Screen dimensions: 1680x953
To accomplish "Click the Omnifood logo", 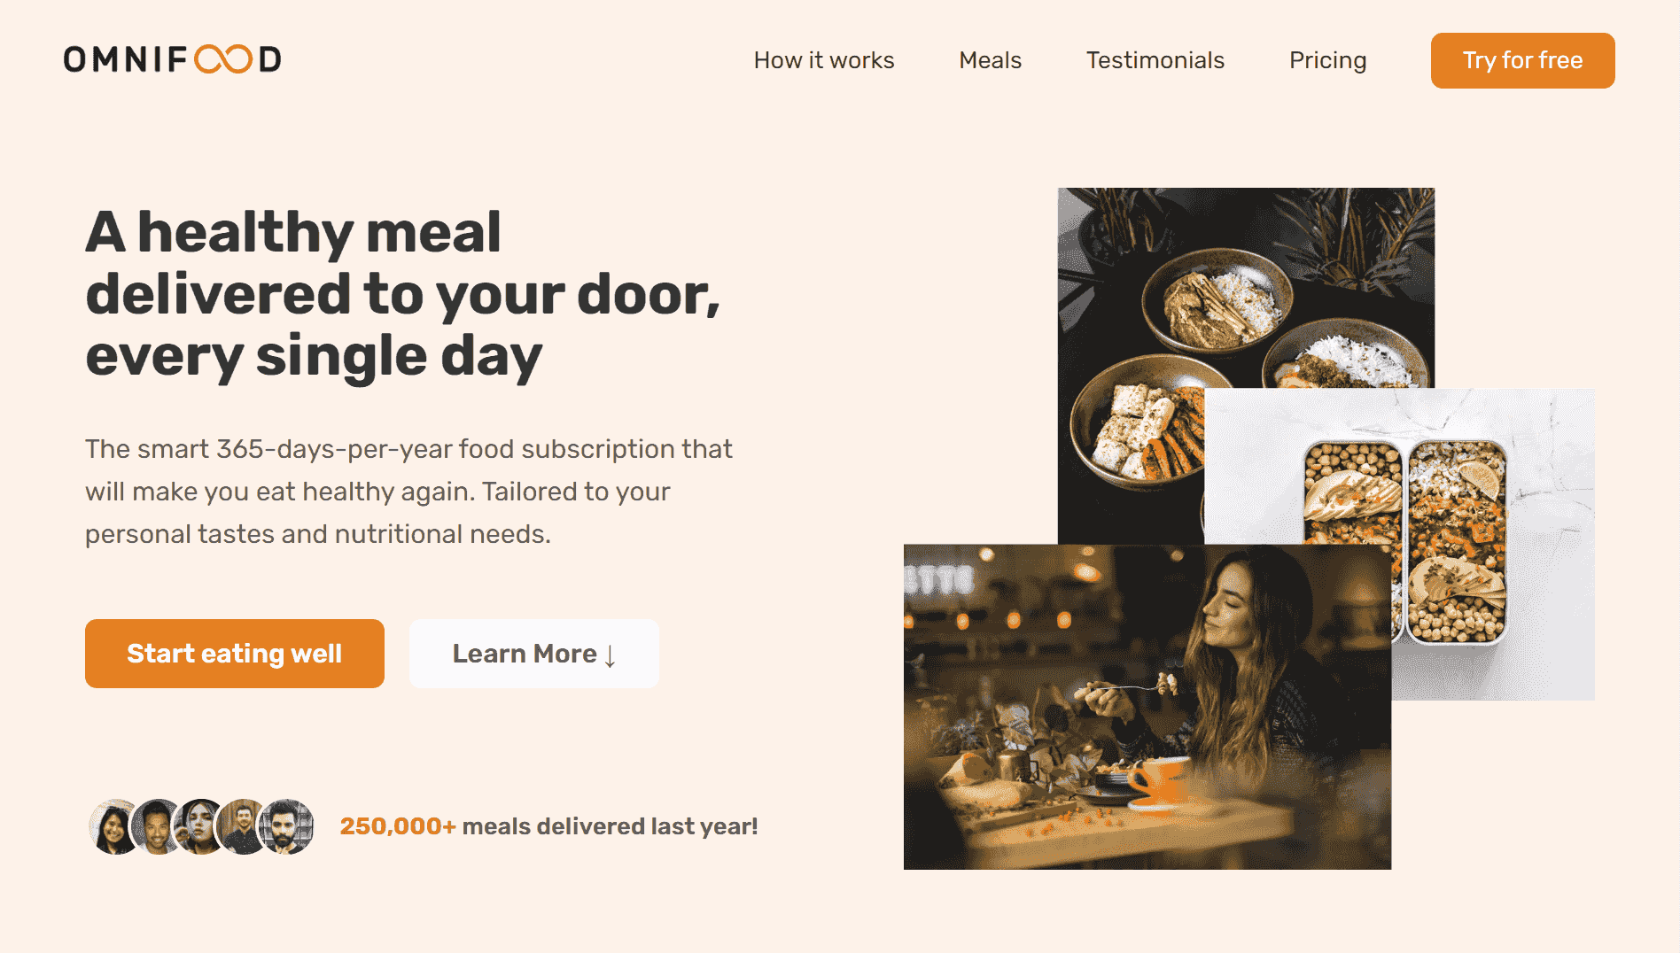I will coord(173,59).
